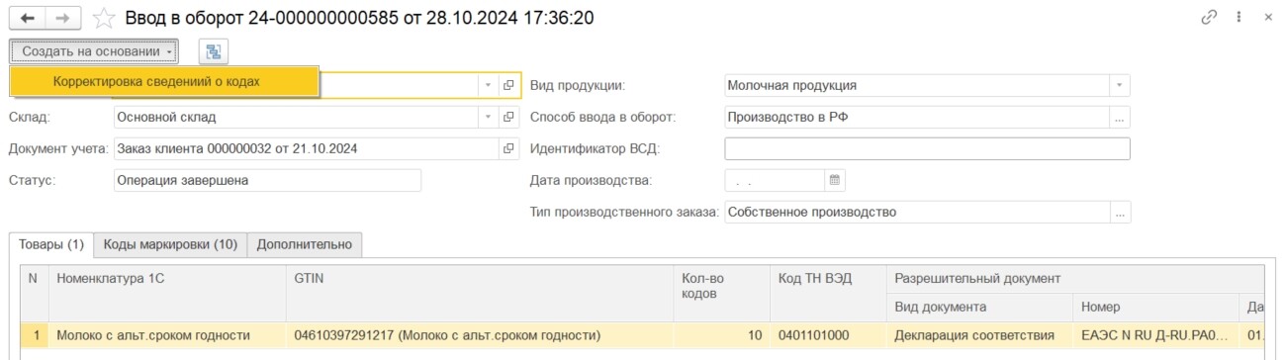Open choice list for Способ ввода в оборот
This screenshot has width=1284, height=360.
coord(1120,117)
